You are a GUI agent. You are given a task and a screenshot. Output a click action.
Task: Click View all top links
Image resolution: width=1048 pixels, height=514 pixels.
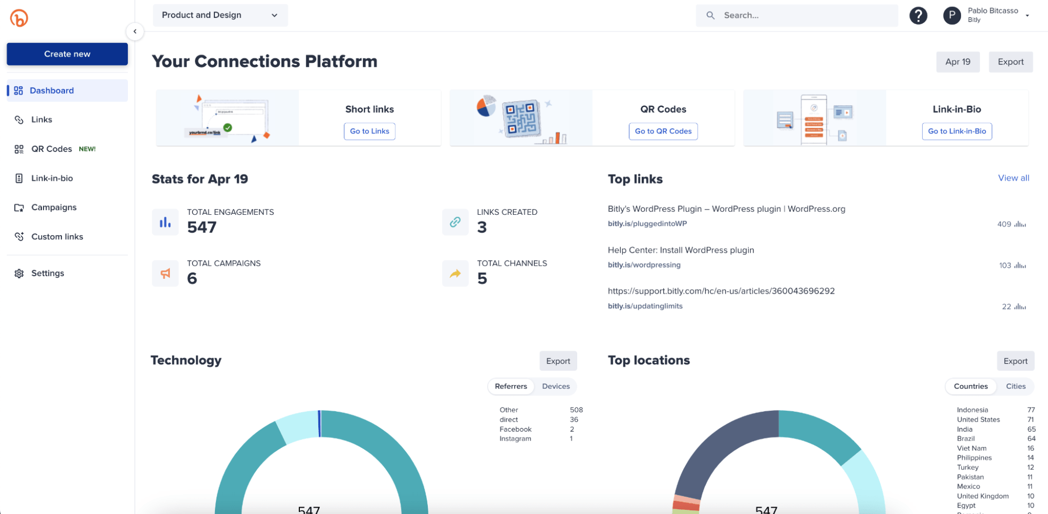(x=1013, y=178)
